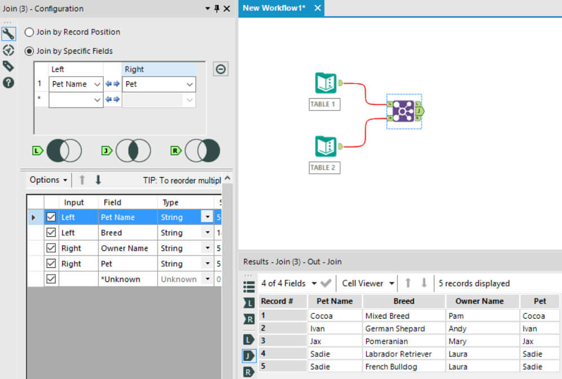This screenshot has width=562, height=379.
Task: Open the Left Pet Name dropdown
Action: point(97,84)
